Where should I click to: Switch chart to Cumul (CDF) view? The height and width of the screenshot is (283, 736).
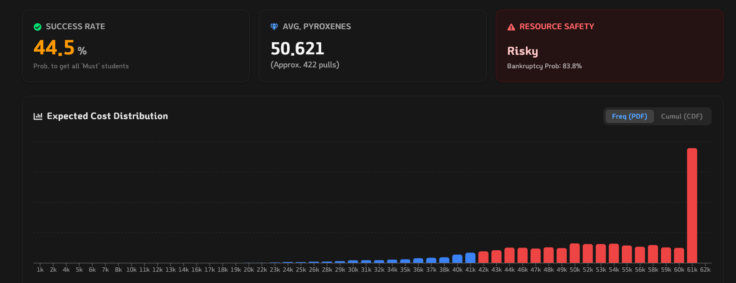click(682, 116)
